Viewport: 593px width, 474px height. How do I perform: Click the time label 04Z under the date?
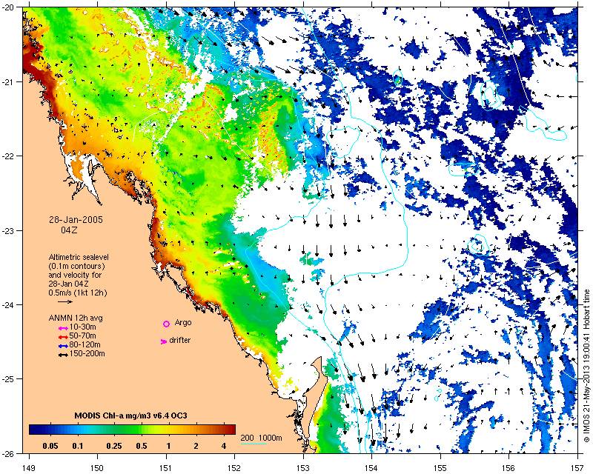pos(69,230)
